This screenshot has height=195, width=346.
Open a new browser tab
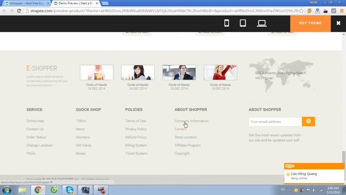pyautogui.click(x=105, y=3)
